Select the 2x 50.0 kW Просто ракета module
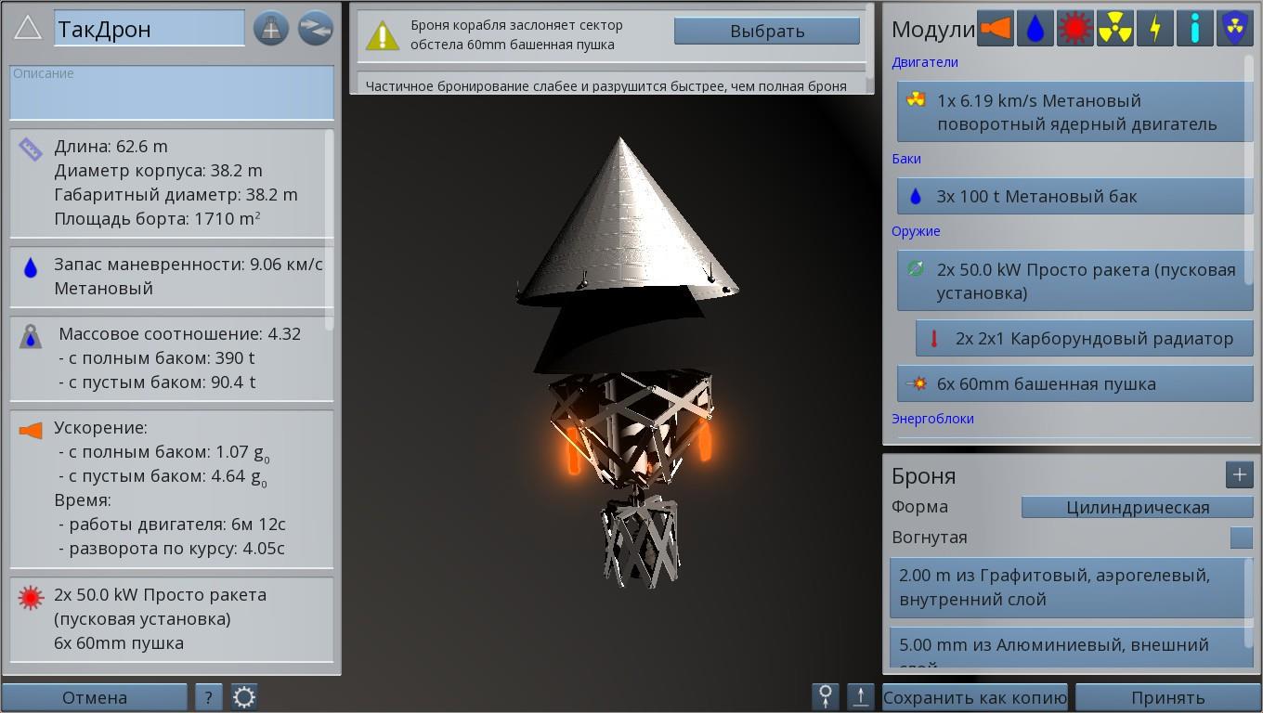The image size is (1263, 713). (1074, 280)
